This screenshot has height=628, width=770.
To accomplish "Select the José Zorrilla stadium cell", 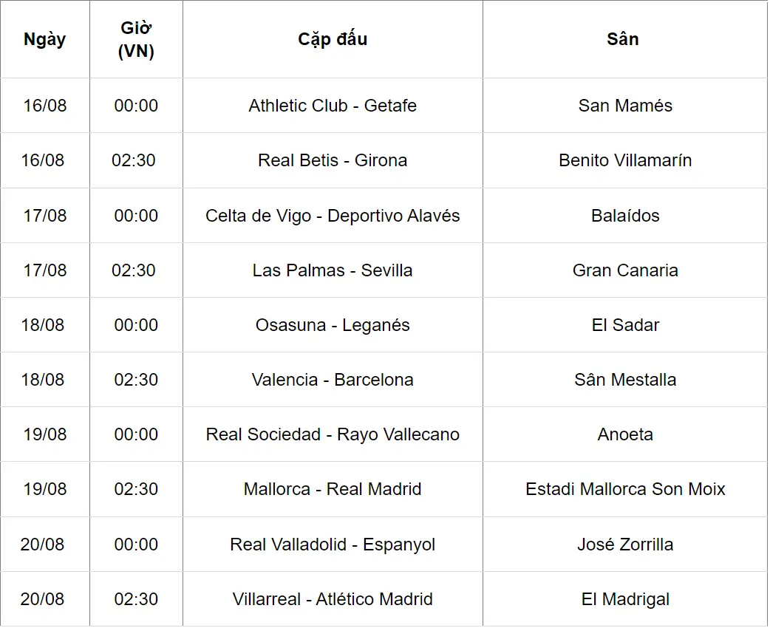I will (x=625, y=545).
